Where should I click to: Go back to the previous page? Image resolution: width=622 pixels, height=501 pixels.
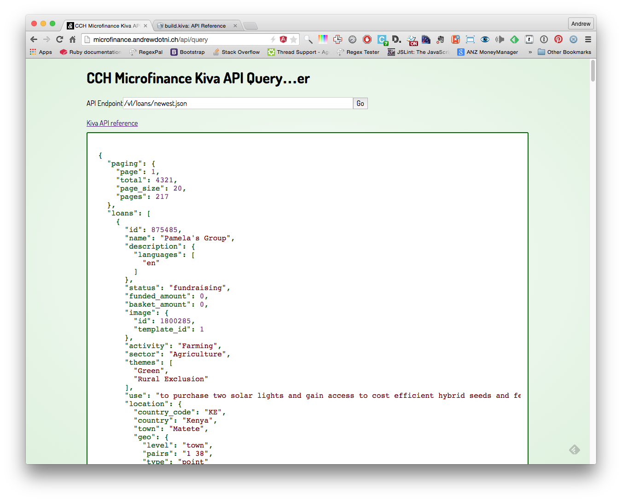(34, 40)
